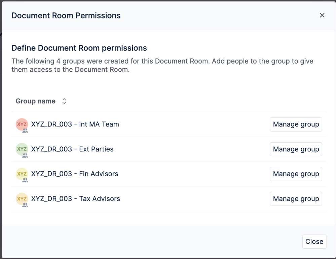Open Manage group for XYZ_DR_003 - Int MA Team
The height and width of the screenshot is (259, 336).
point(296,124)
